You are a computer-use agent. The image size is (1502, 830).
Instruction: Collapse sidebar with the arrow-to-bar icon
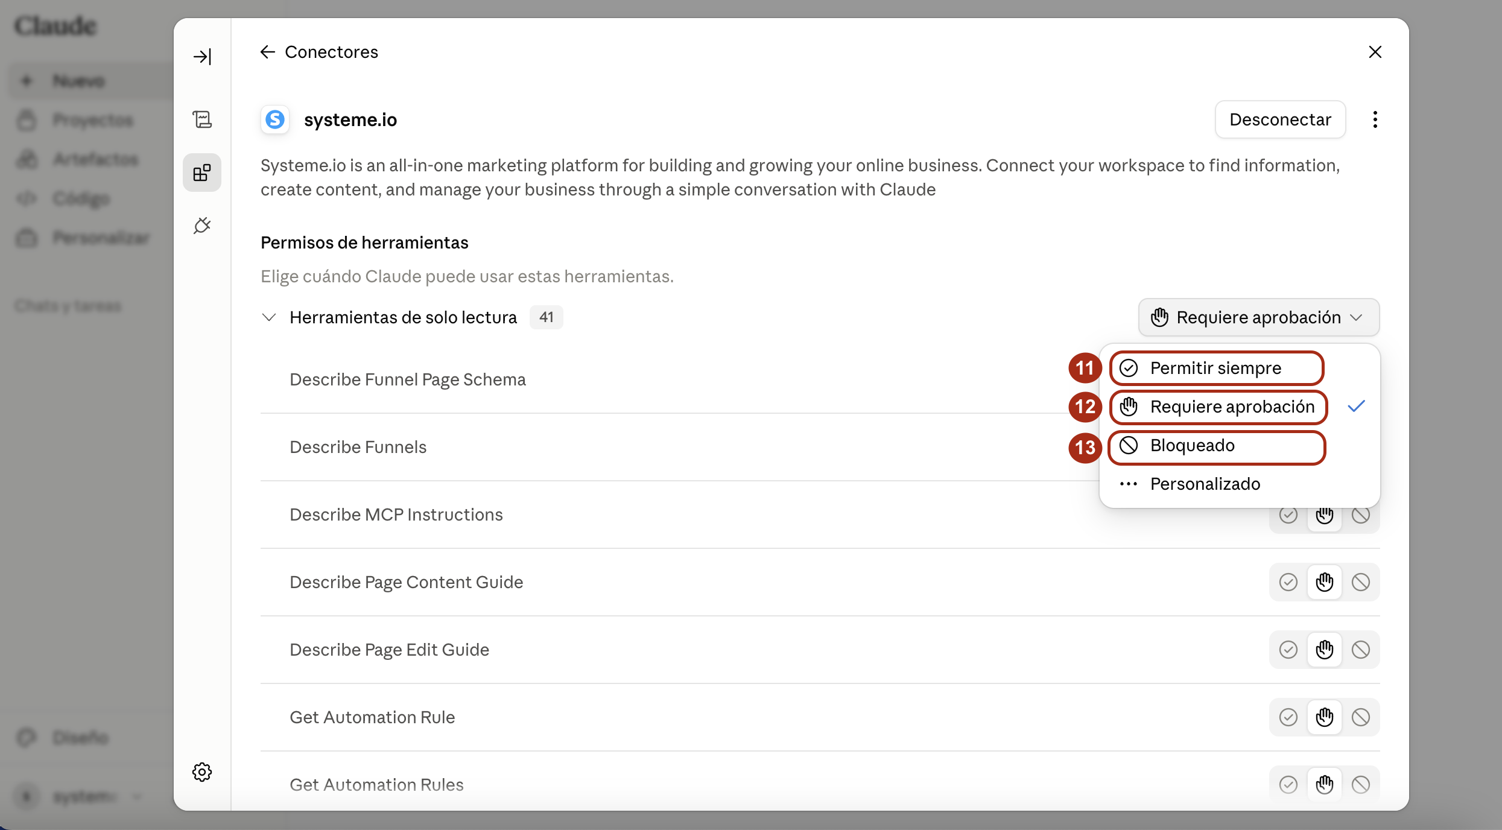pos(202,57)
